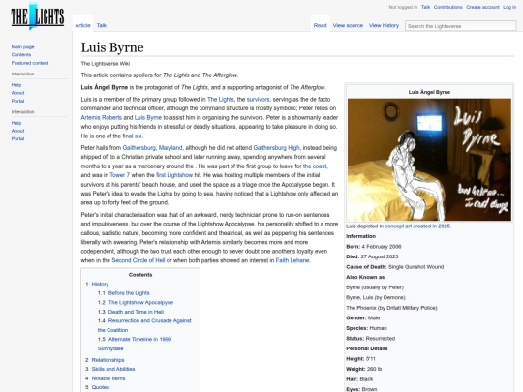Open the View source tab
The width and height of the screenshot is (523, 392).
tap(348, 25)
